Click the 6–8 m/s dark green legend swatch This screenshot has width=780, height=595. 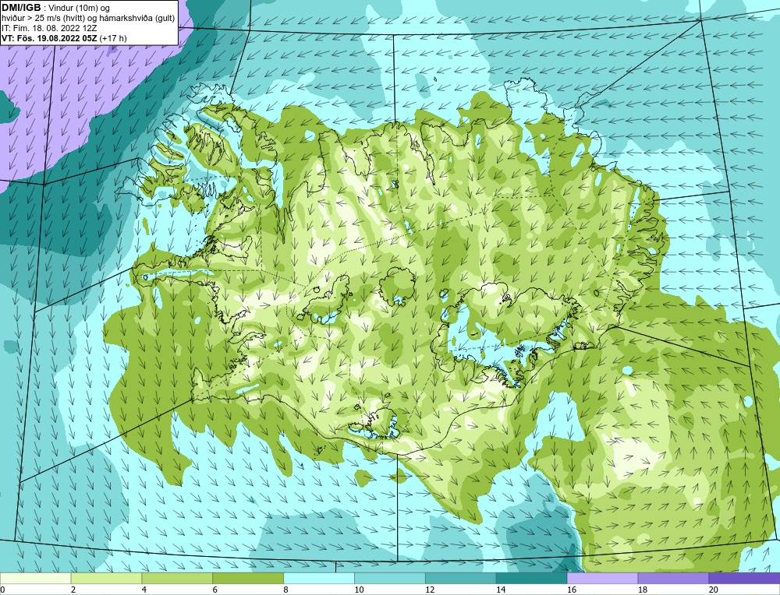point(248,578)
